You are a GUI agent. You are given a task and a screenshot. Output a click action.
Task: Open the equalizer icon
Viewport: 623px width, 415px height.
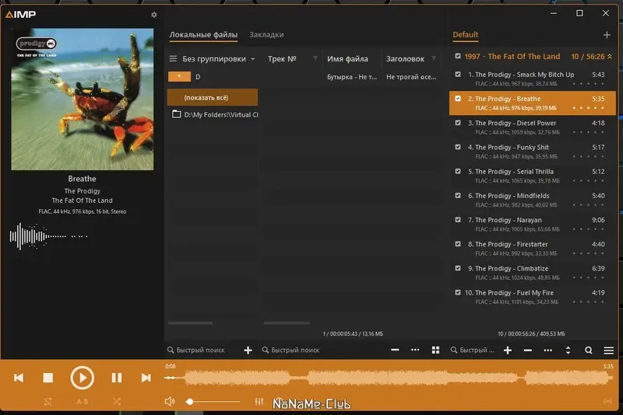click(259, 402)
